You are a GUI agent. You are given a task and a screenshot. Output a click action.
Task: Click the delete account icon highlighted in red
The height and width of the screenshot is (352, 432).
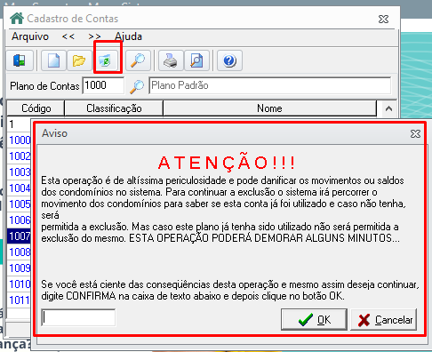pyautogui.click(x=106, y=60)
